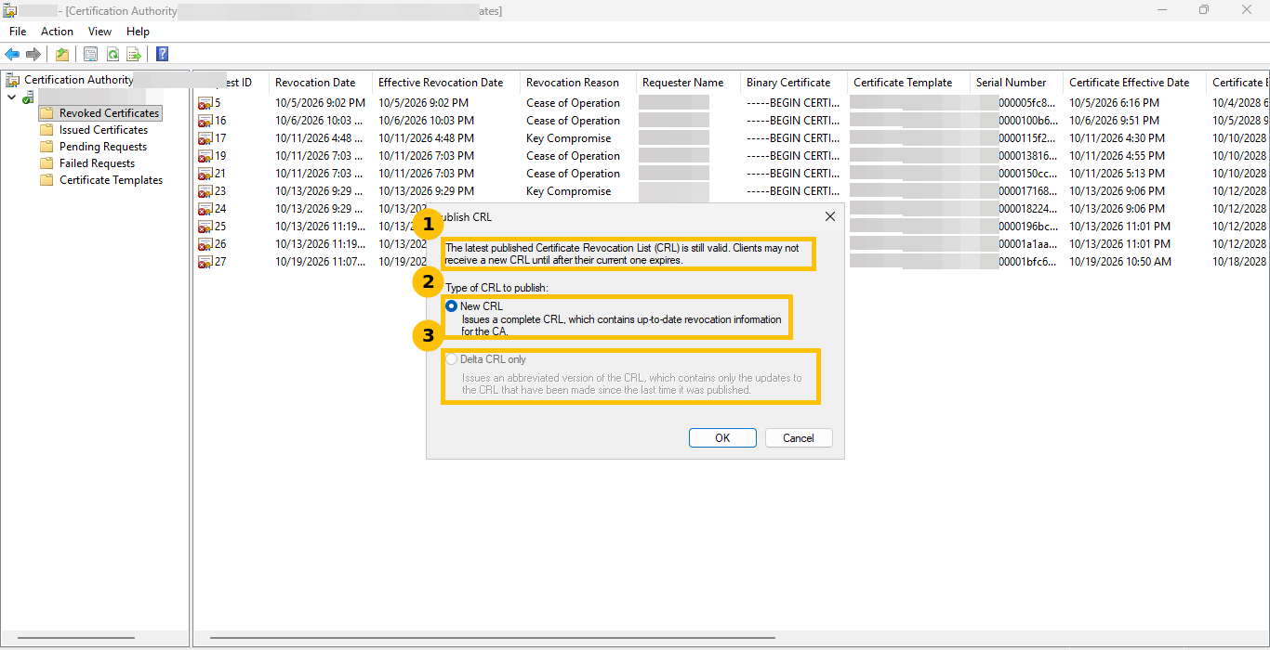Open the Action menu
1270x650 pixels.
(x=57, y=32)
